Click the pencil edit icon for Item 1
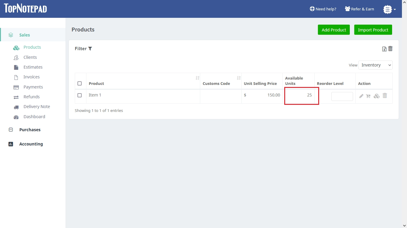 point(361,96)
